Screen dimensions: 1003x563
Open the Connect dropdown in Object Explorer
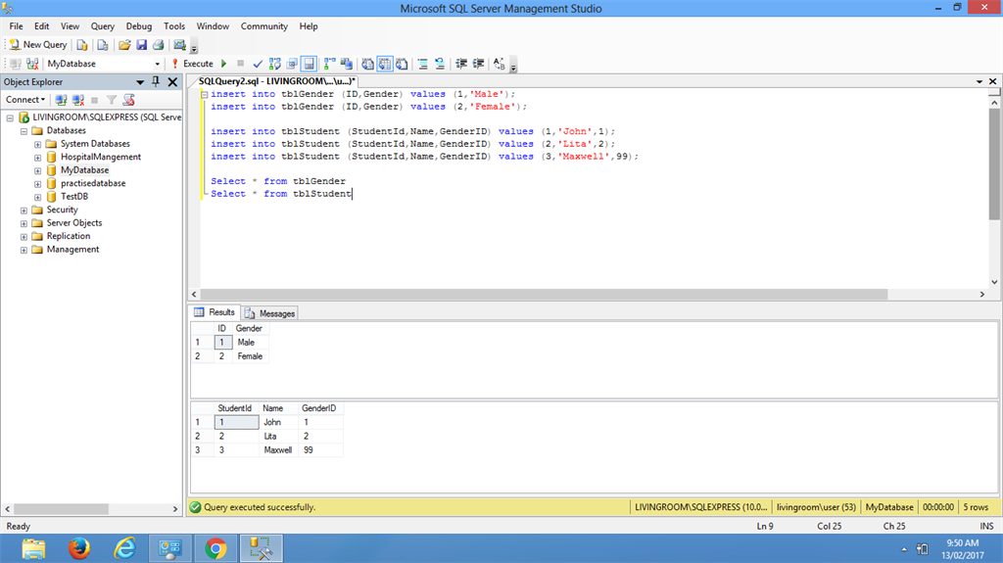25,100
